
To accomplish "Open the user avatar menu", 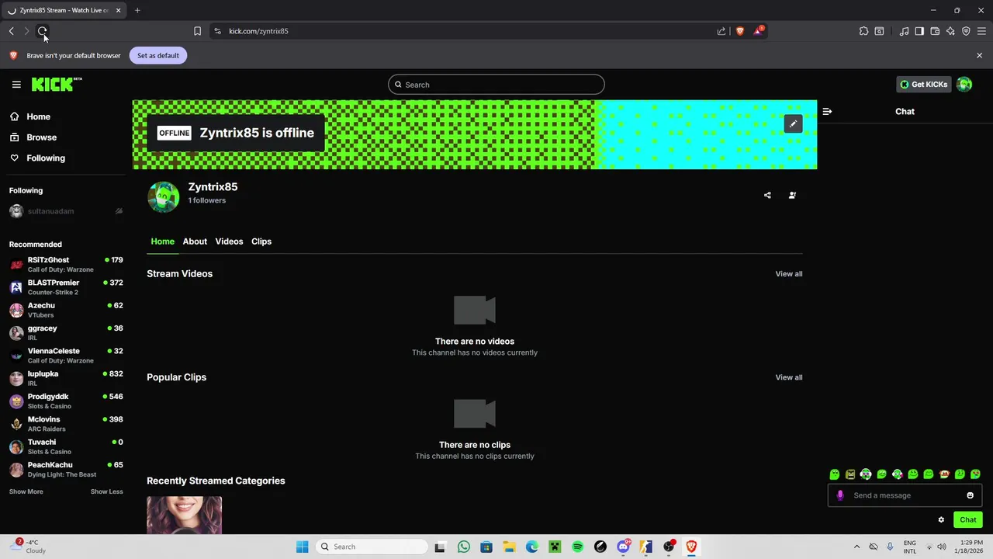I will click(964, 85).
